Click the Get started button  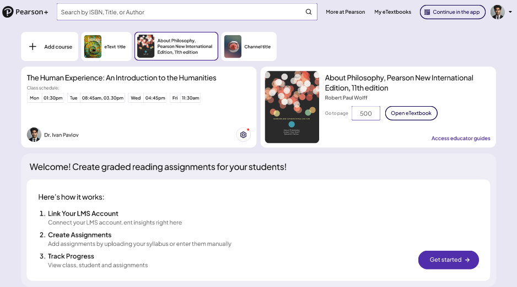[449, 260]
